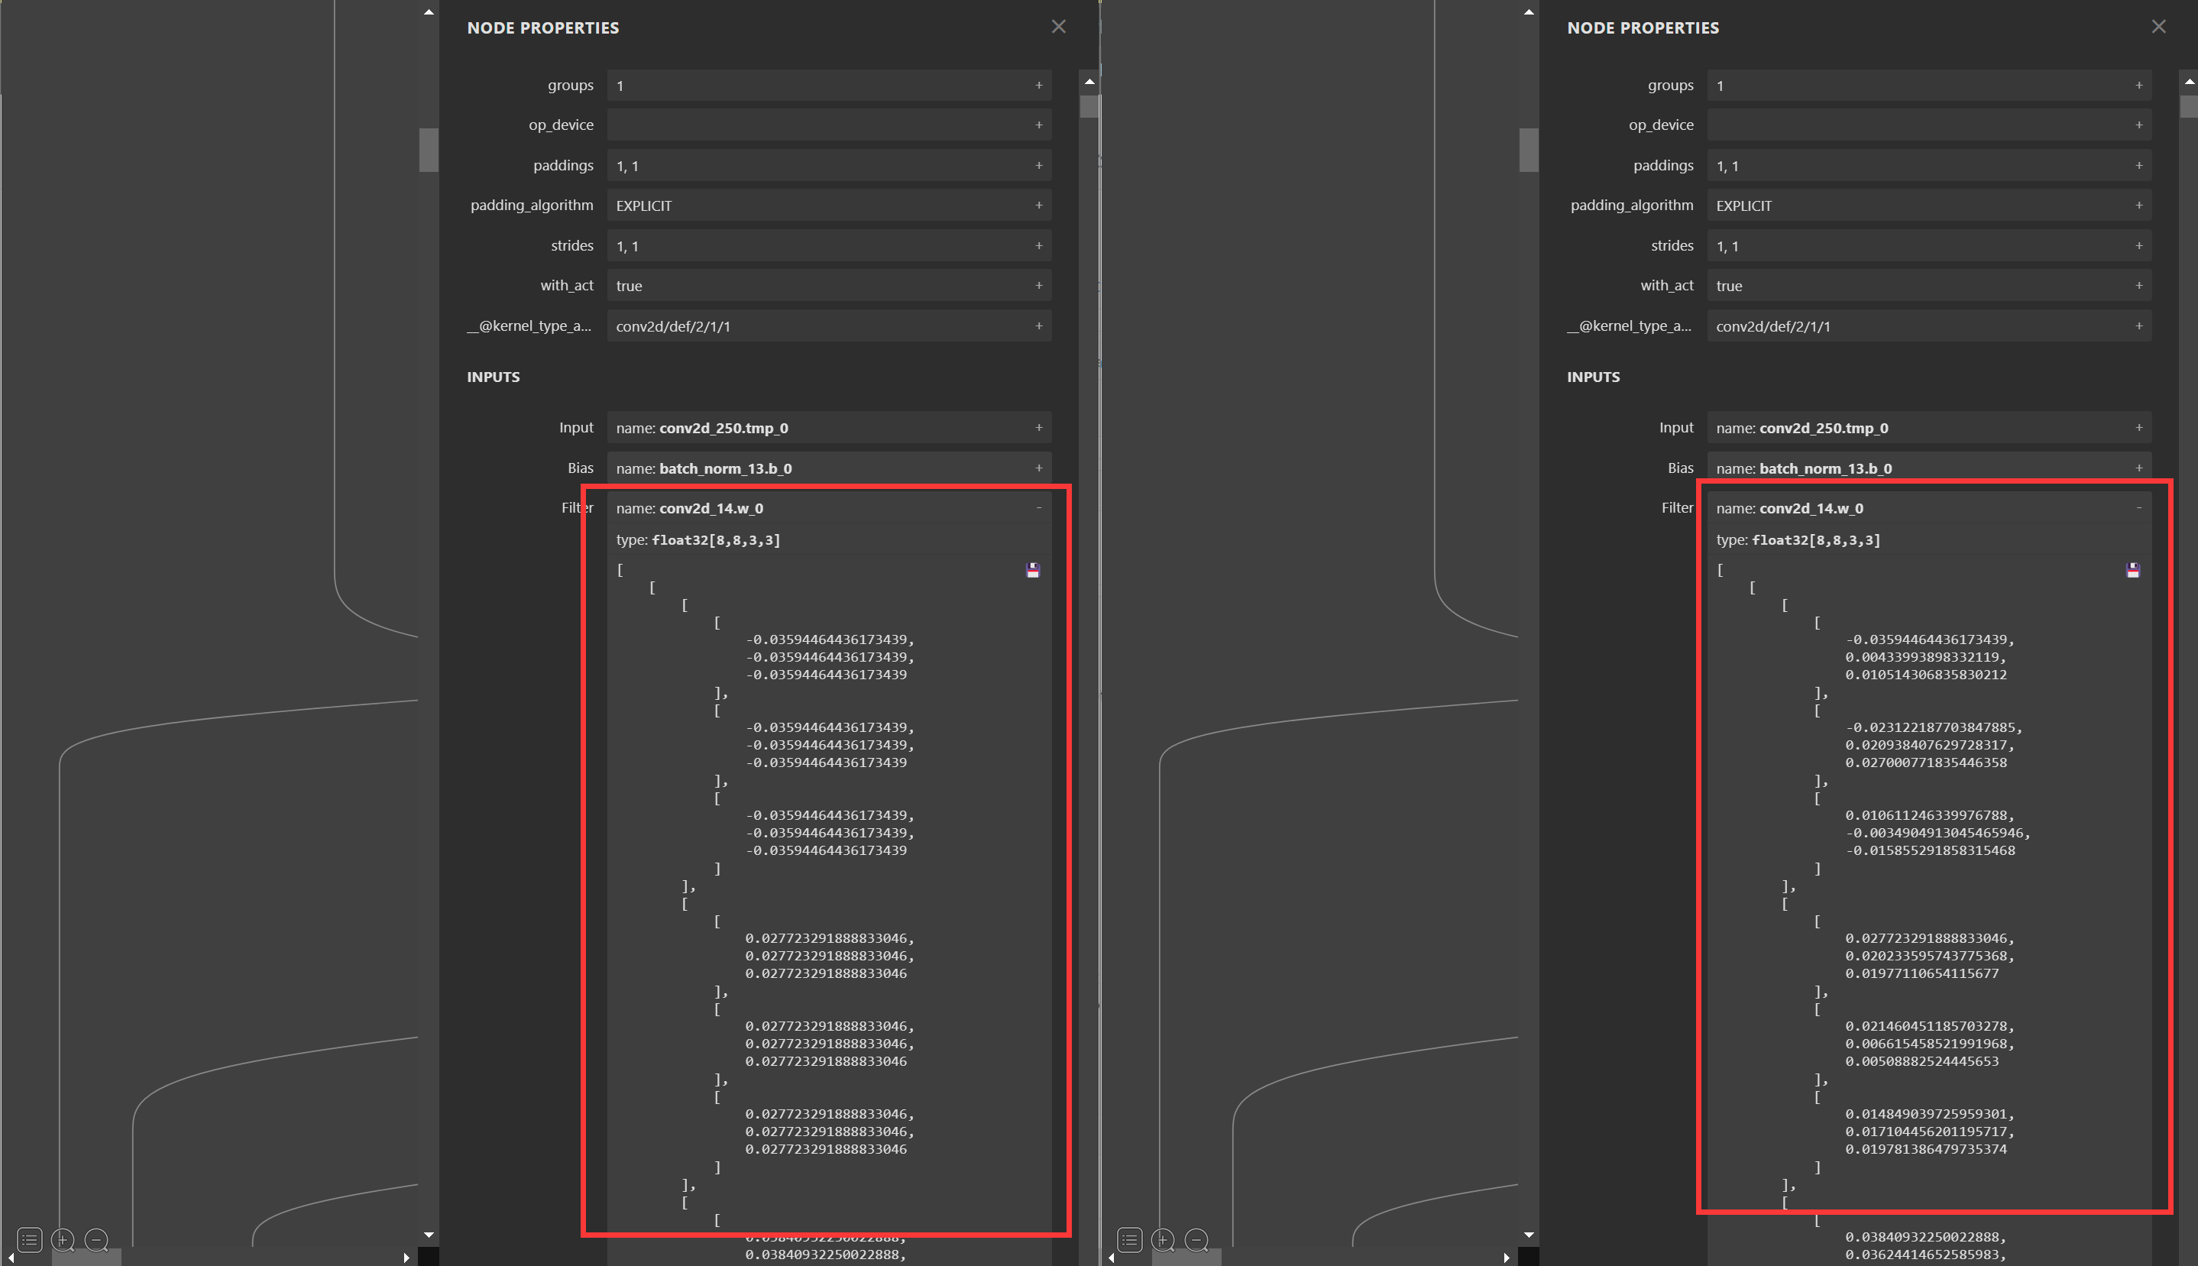This screenshot has width=2198, height=1266.
Task: Expand paddings attribute in right panel
Action: pyautogui.click(x=2138, y=165)
